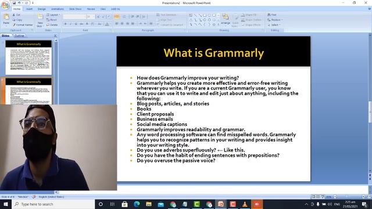Copy the selection
Viewport: 372px width, 209px height.
(x=17, y=20)
